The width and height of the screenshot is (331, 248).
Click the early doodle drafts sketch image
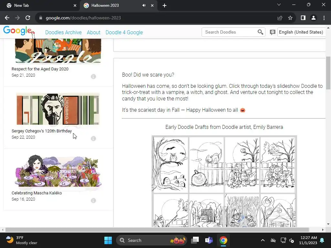click(x=224, y=181)
